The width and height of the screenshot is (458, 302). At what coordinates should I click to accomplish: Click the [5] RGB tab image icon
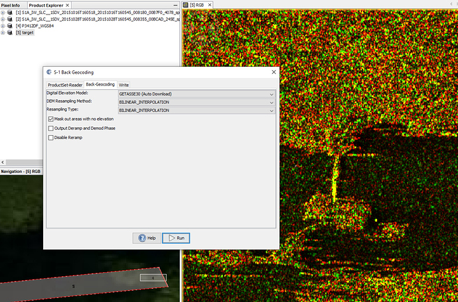[185, 5]
